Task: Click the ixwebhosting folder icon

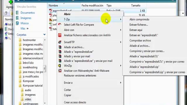Action: [20, 67]
